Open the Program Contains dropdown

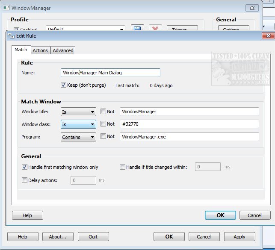point(78,137)
